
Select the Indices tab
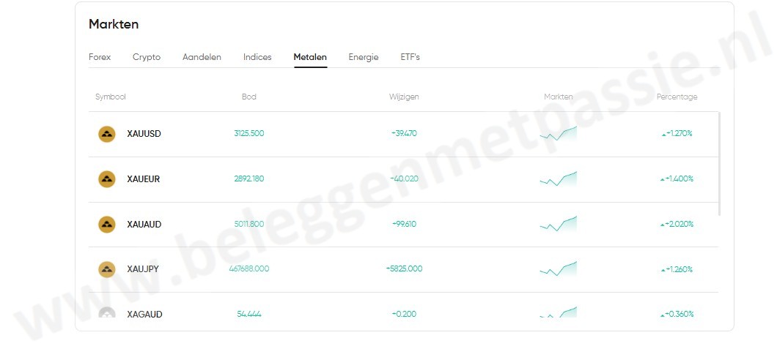pos(257,57)
